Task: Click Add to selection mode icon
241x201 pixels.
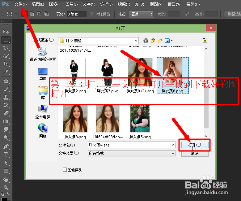Action: point(32,14)
